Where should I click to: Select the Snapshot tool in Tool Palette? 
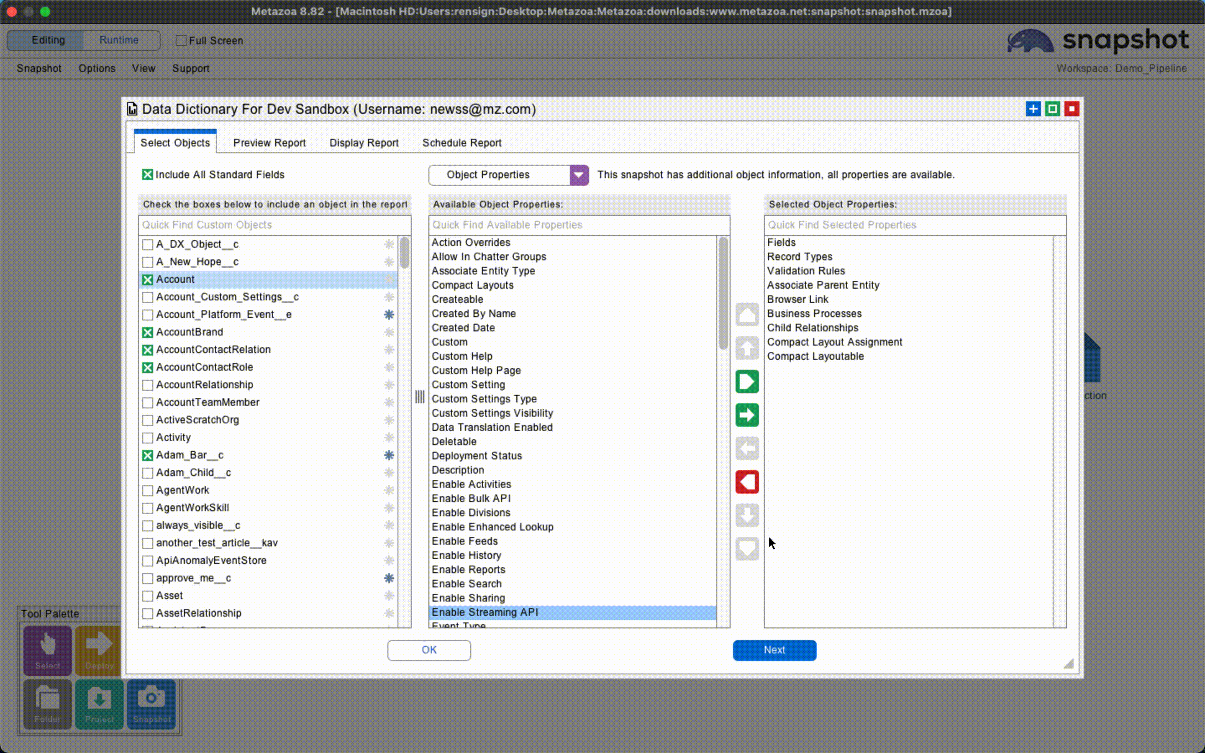151,704
